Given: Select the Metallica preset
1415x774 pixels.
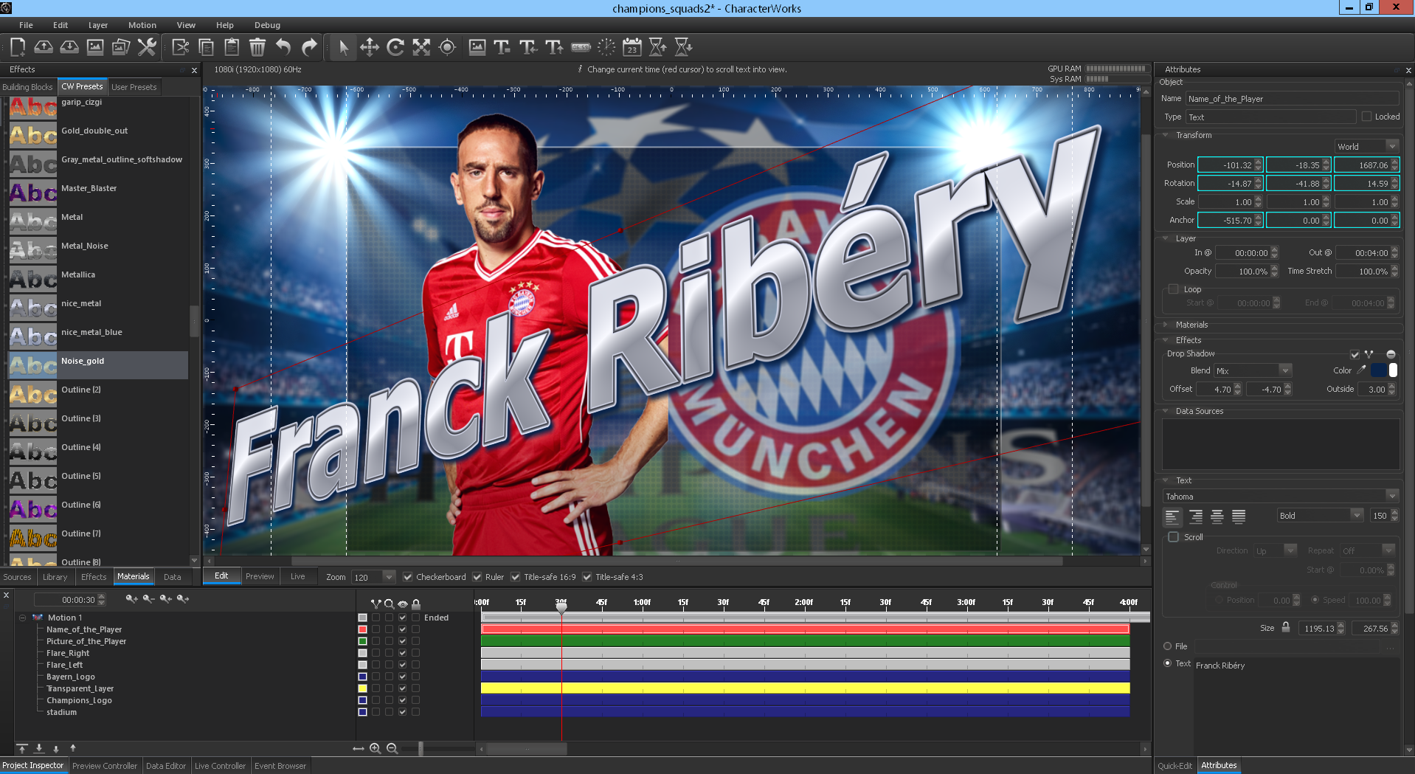Looking at the screenshot, I should 78,274.
